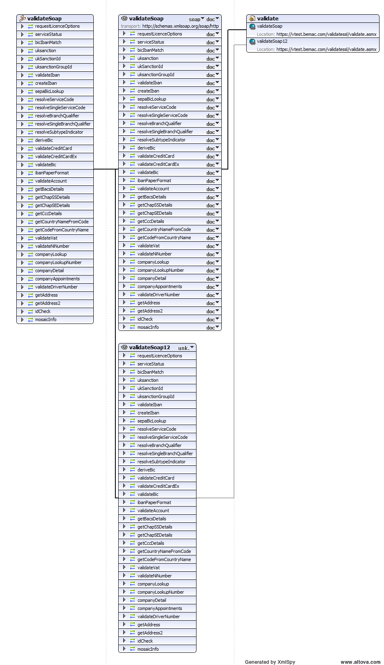Click the operation icon of getCccDetails in the validateSoap12 binding

[132, 543]
